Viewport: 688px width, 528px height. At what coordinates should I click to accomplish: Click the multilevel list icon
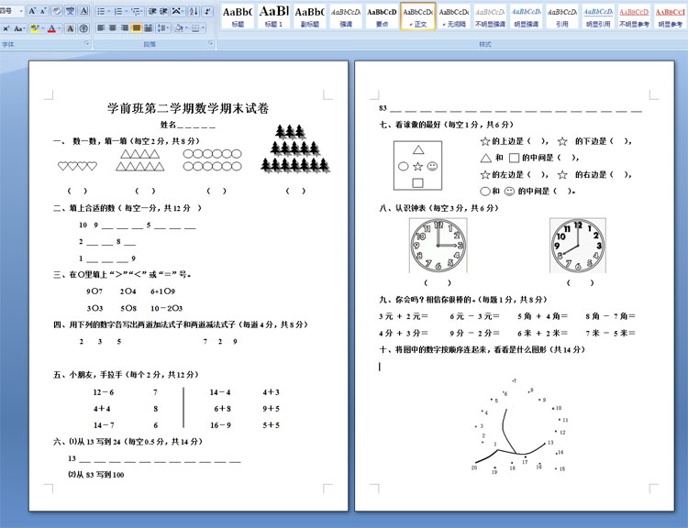(137, 11)
